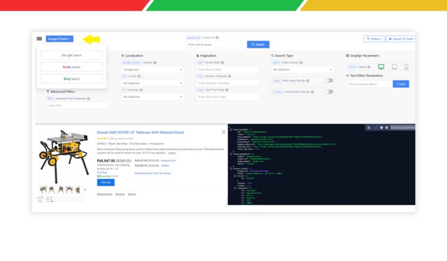Choose Bing Search from engine menu

click(x=72, y=79)
